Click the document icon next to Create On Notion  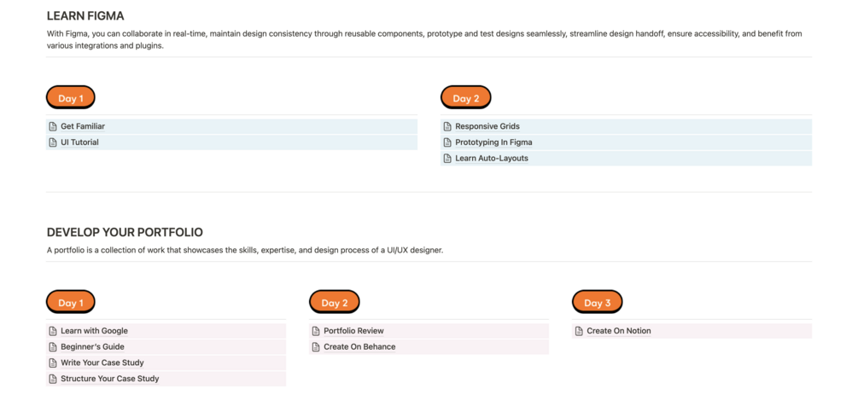coord(579,331)
